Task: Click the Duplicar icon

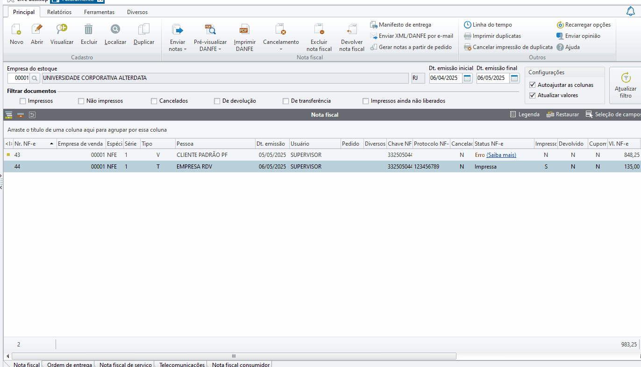Action: (144, 30)
